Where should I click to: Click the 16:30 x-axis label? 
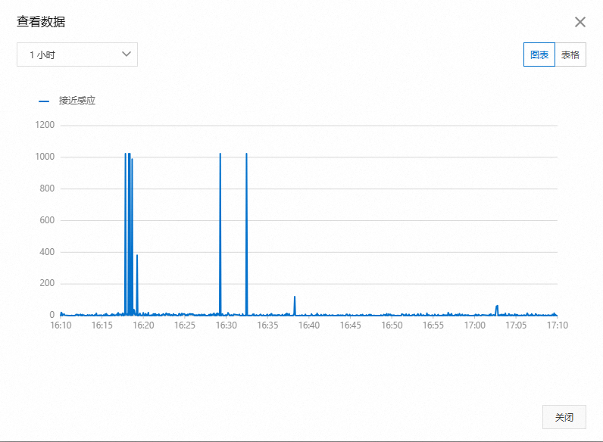coord(226,325)
